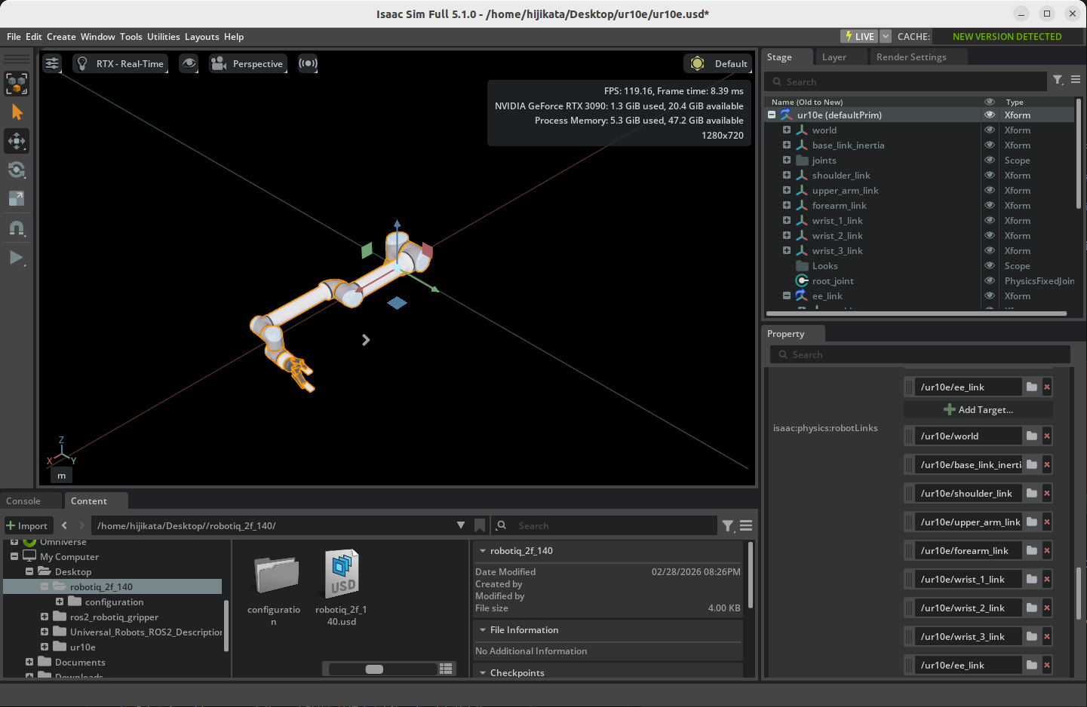Expand the upper_arm_link tree node
The width and height of the screenshot is (1087, 707).
pyautogui.click(x=787, y=191)
